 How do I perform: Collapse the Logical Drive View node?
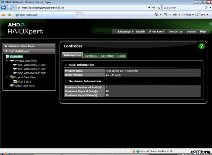(7, 77)
